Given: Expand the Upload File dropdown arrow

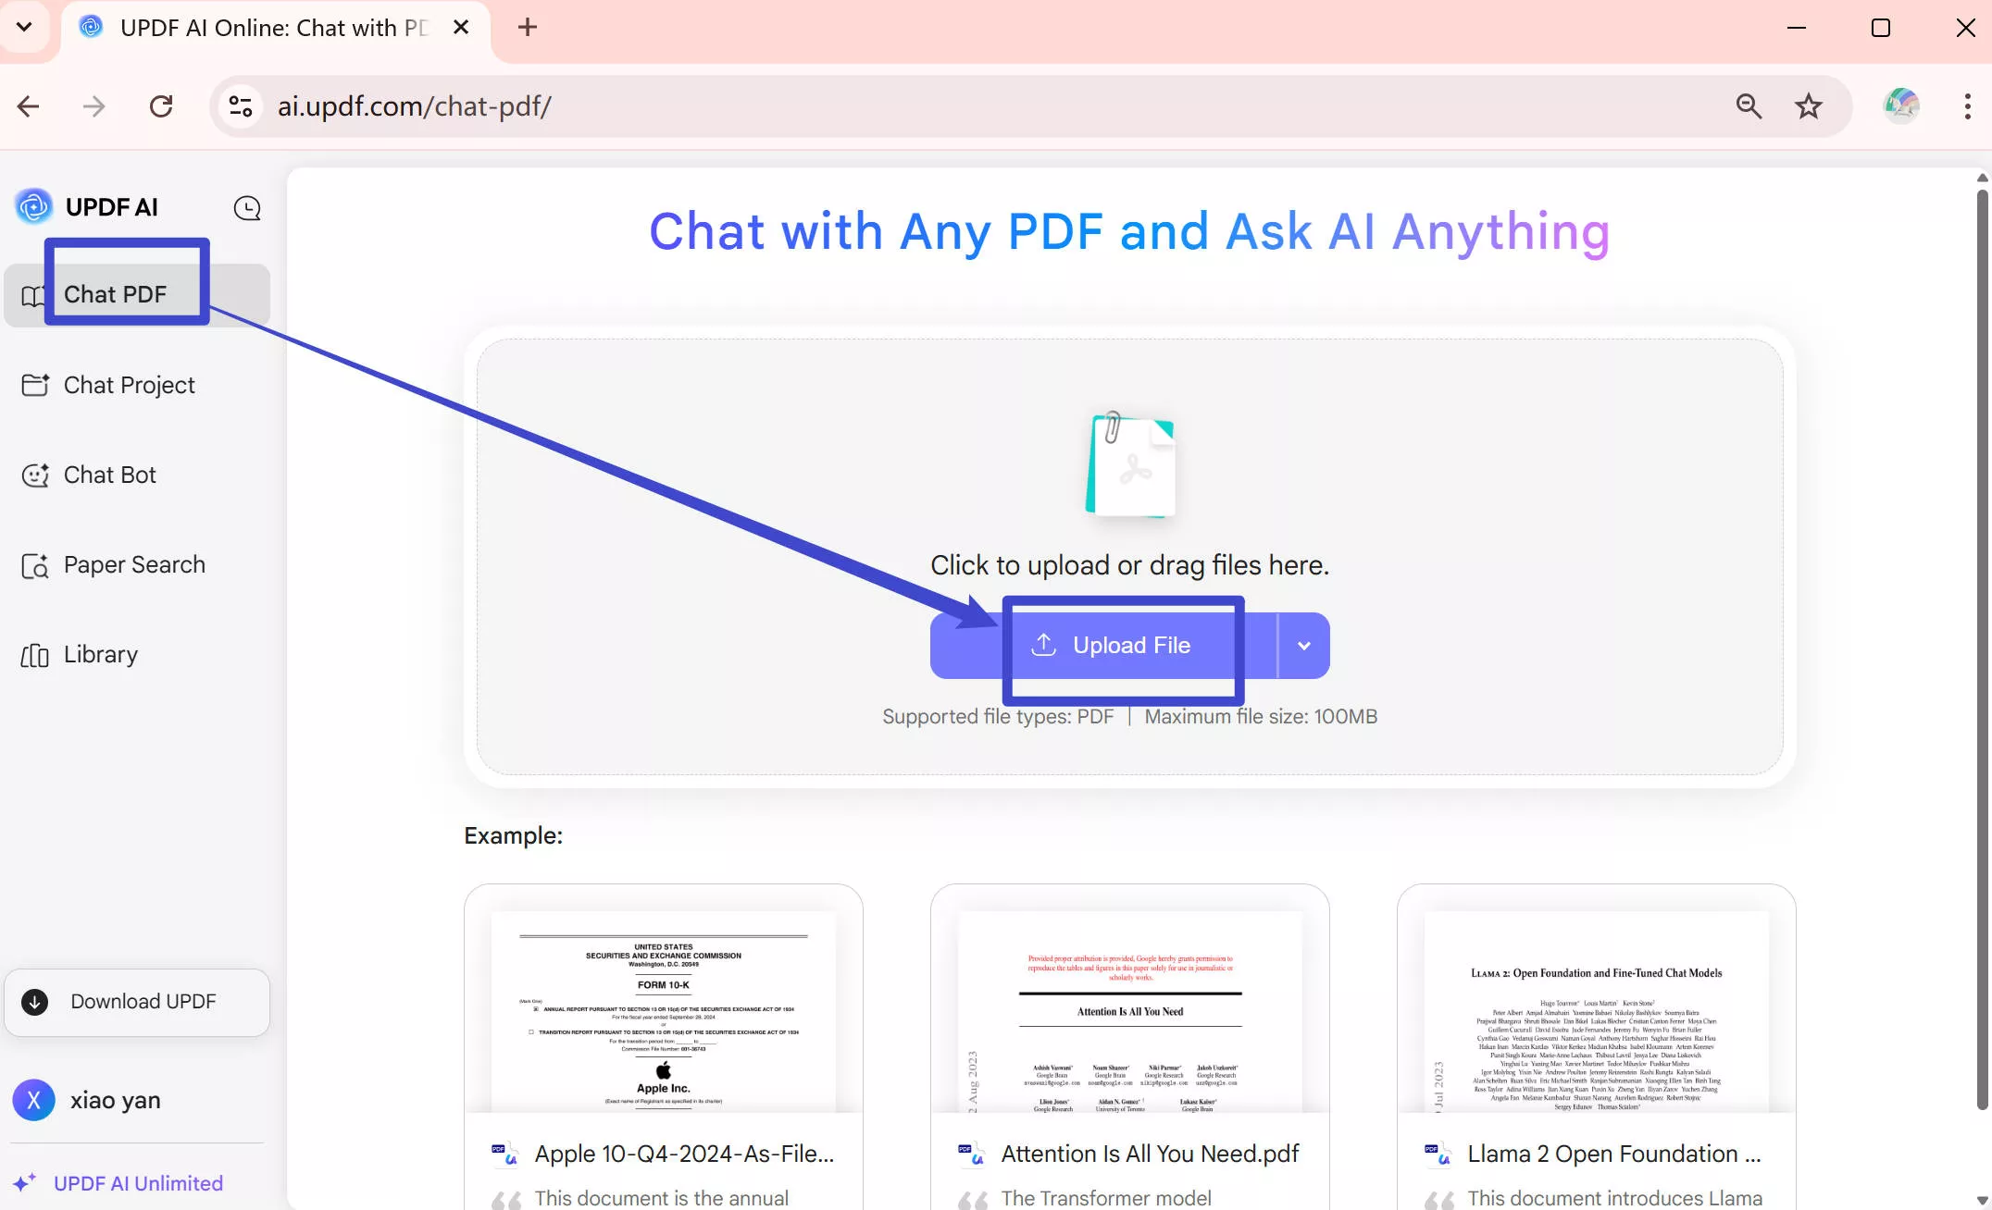Looking at the screenshot, I should coord(1303,646).
